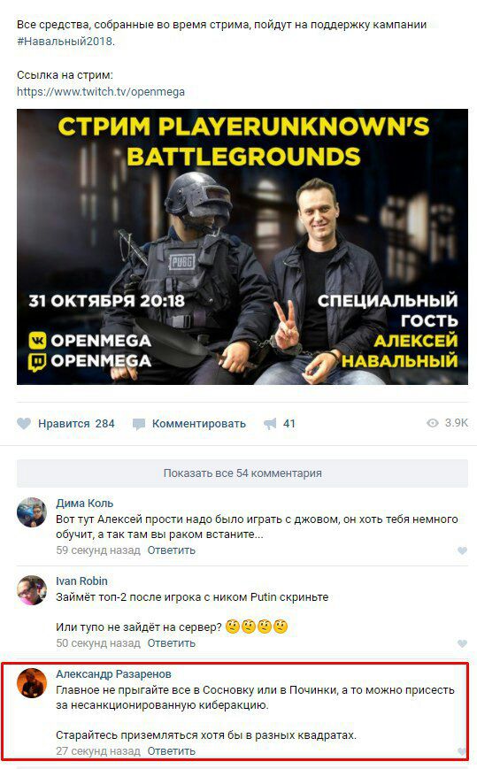This screenshot has height=769, width=477.
Task: Open Ivan Robin's profile picture
Action: coord(32,590)
